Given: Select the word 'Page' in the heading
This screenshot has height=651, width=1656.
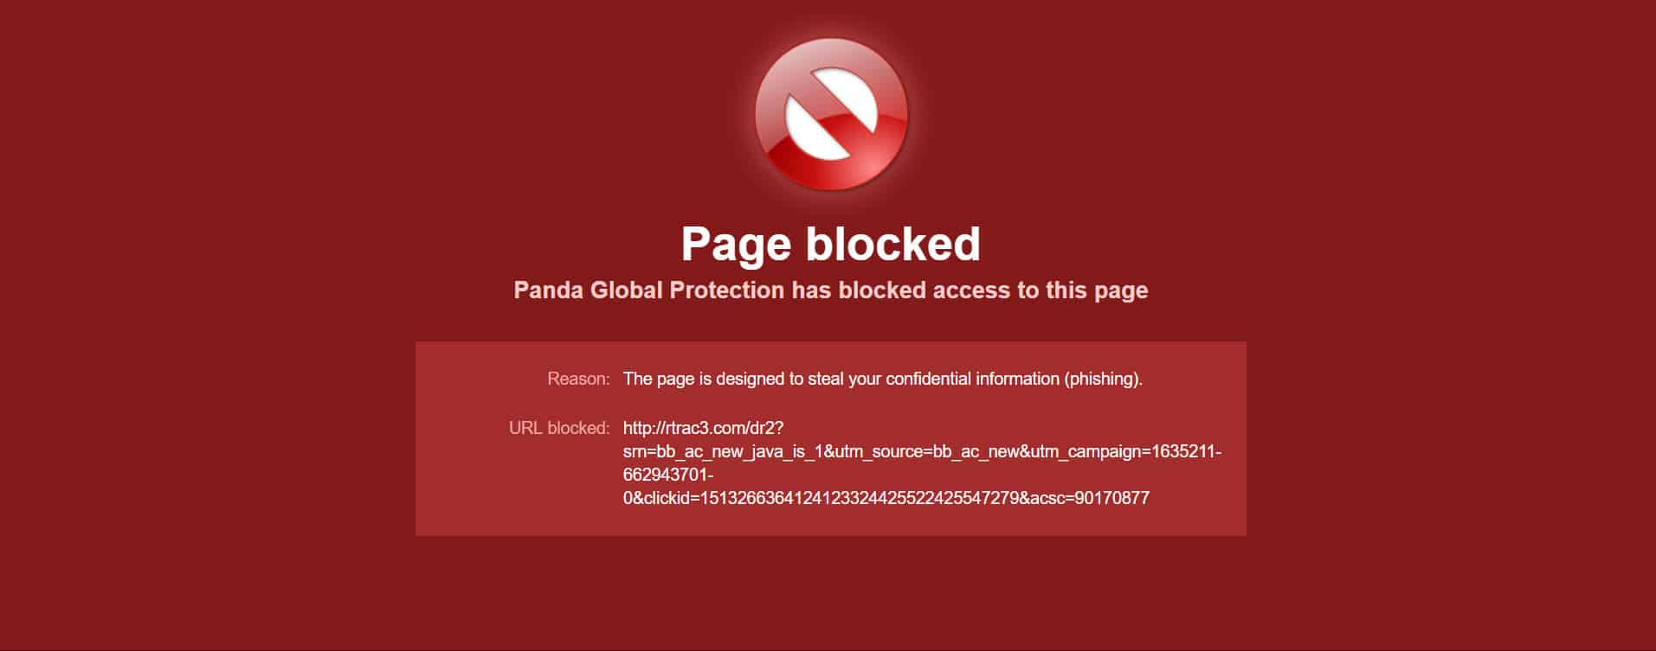Looking at the screenshot, I should coord(736,244).
